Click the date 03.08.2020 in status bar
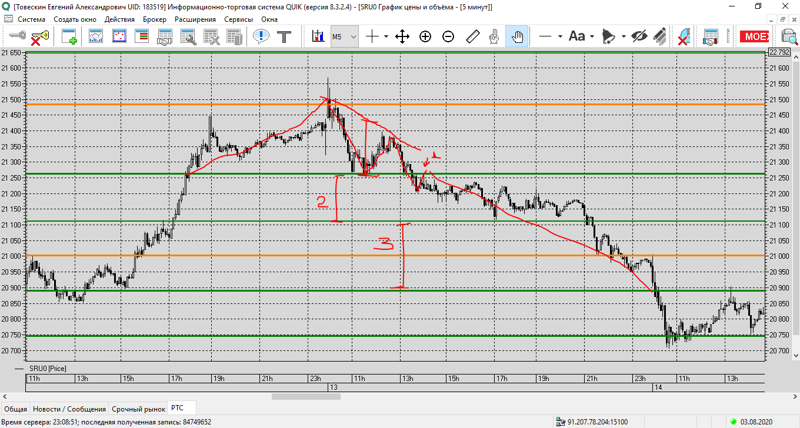 [757, 422]
